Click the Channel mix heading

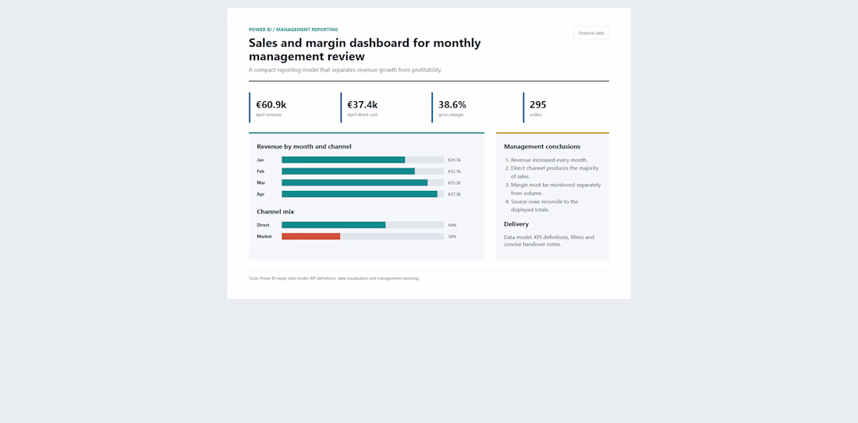click(x=275, y=212)
